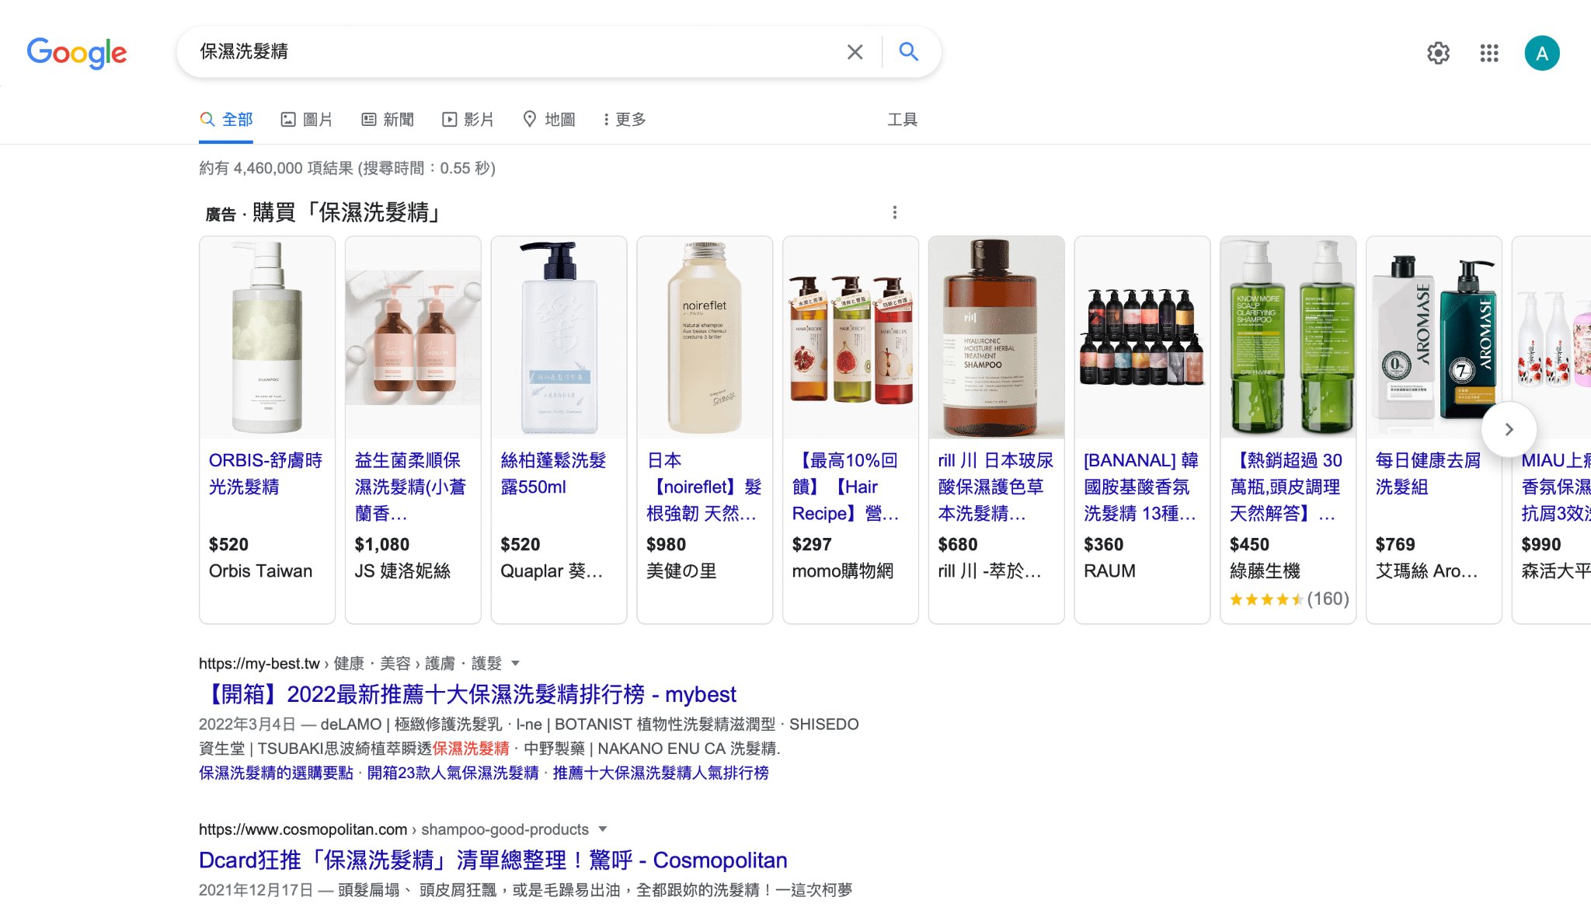Click the momo購物網 seller name
Viewport: 1591px width, 904px height.
pyautogui.click(x=843, y=571)
